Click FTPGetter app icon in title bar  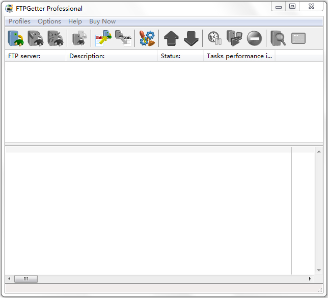coord(9,8)
